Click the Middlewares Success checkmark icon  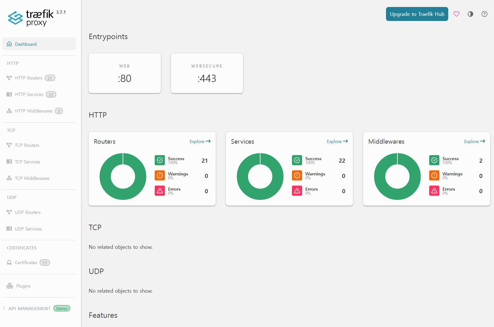coord(434,160)
